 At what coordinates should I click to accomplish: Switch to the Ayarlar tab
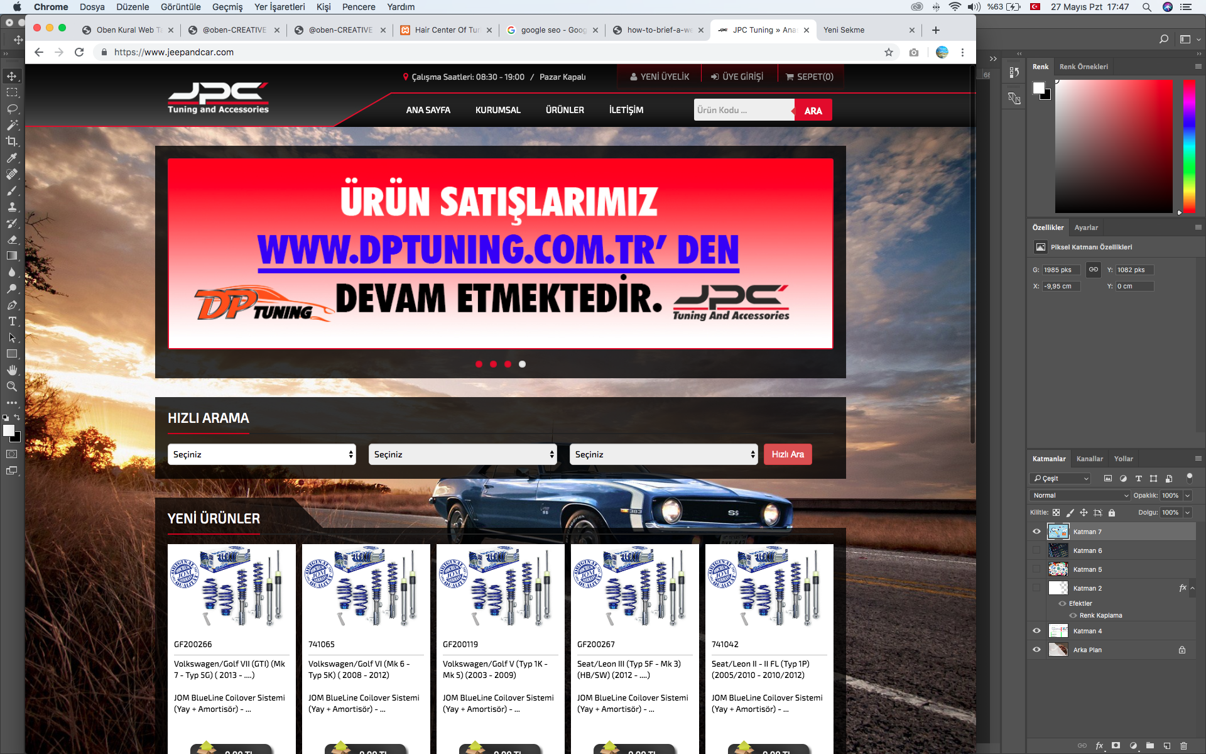point(1086,227)
